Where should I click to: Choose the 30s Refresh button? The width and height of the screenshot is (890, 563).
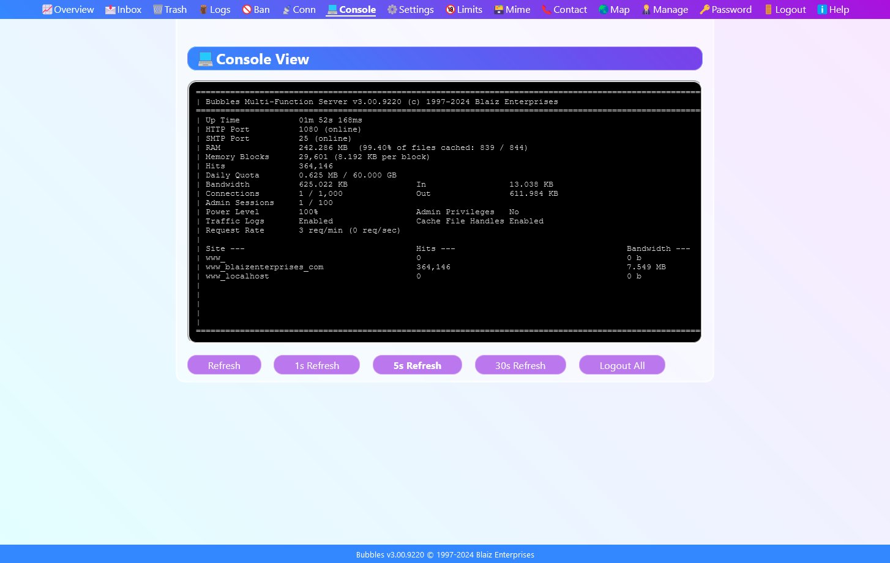point(520,365)
